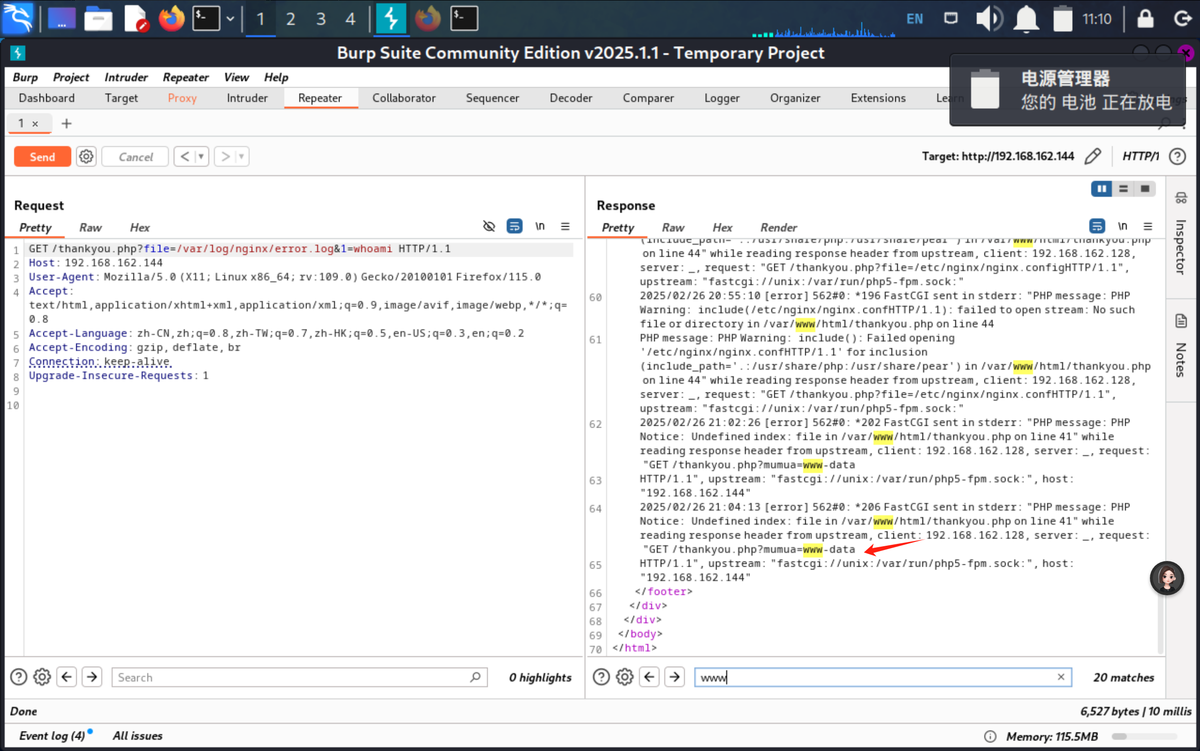Image resolution: width=1200 pixels, height=751 pixels.
Task: Open HTTP version help question mark icon
Action: [x=1177, y=157]
